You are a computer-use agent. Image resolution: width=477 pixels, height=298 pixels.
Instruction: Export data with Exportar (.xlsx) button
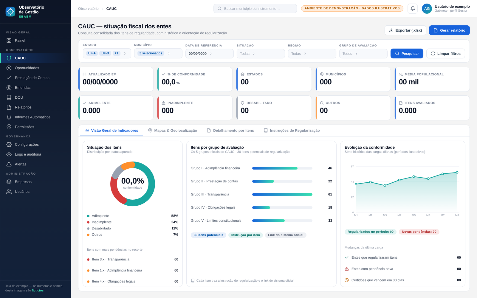pos(405,30)
